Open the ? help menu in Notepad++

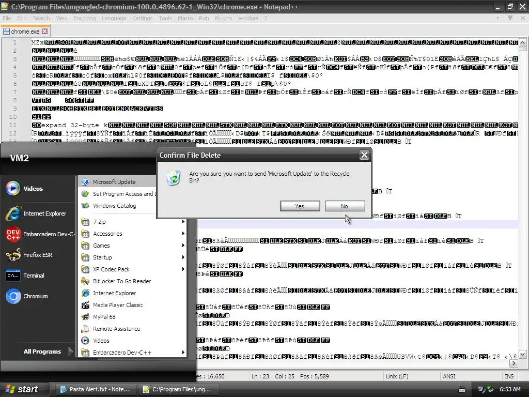pyautogui.click(x=266, y=18)
